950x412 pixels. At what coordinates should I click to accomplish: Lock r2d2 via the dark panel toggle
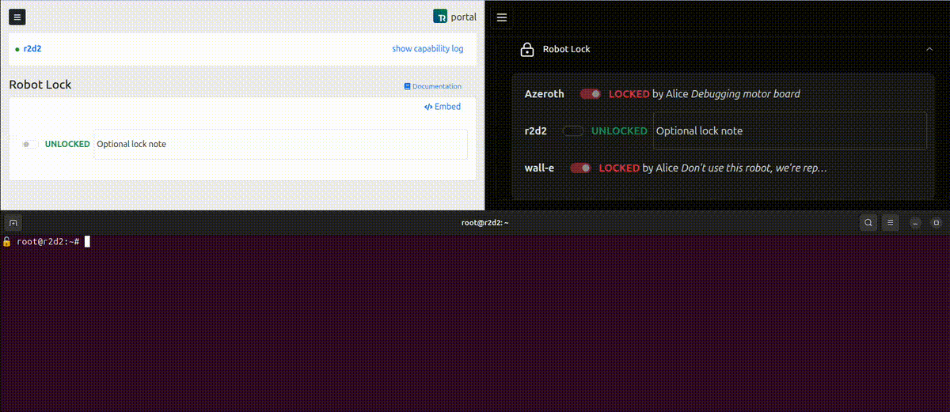(x=572, y=131)
